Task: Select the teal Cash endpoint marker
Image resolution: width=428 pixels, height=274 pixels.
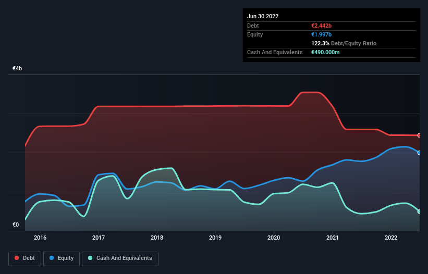Action: pos(419,211)
